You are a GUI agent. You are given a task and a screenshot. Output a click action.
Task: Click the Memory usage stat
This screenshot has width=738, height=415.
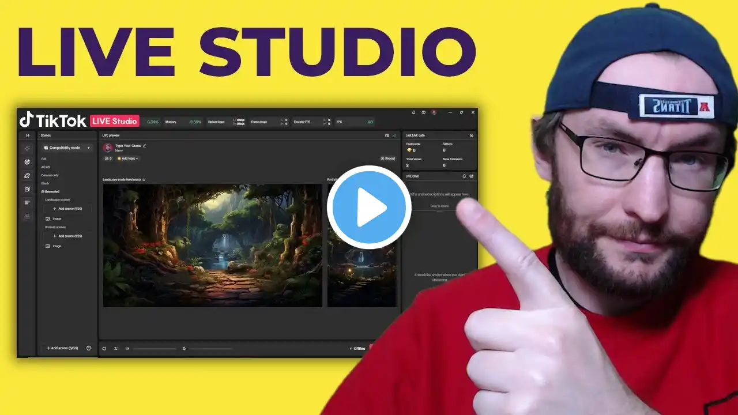pyautogui.click(x=183, y=122)
